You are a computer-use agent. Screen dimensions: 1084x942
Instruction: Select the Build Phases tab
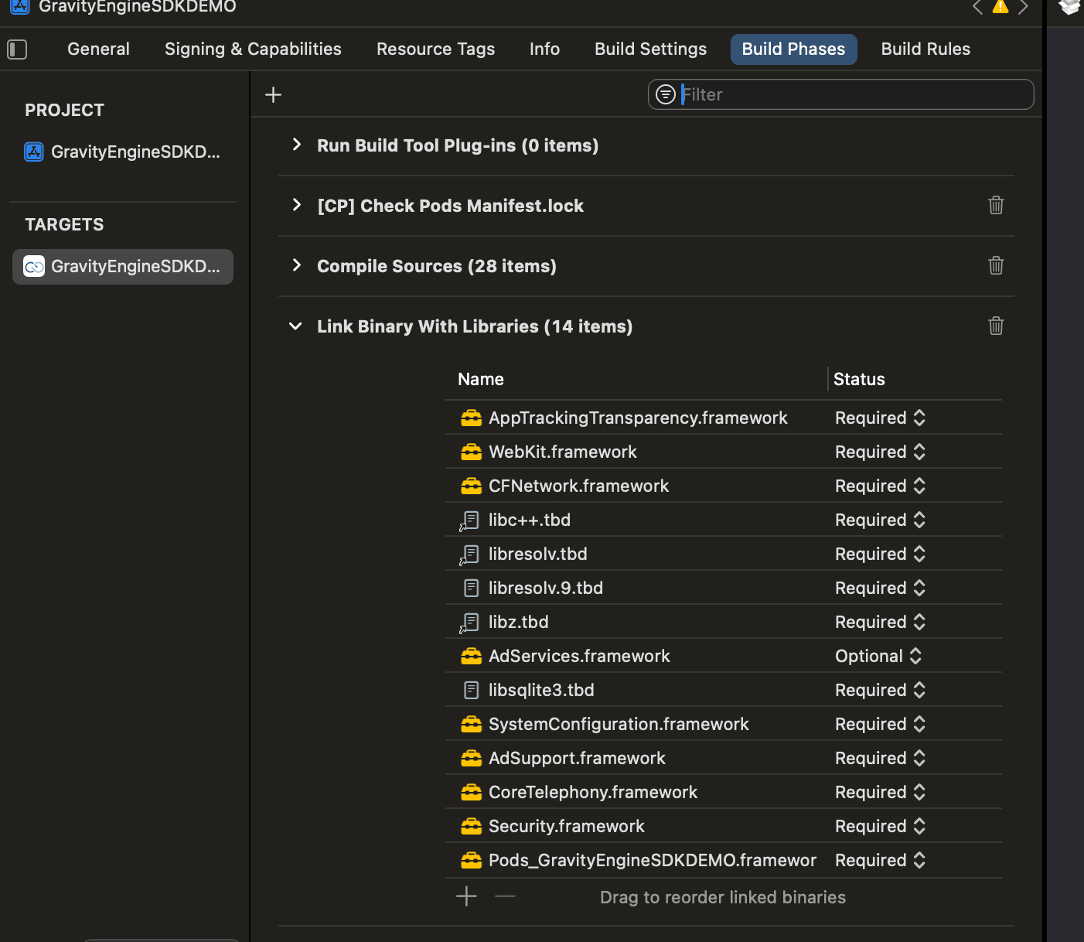[x=793, y=49]
